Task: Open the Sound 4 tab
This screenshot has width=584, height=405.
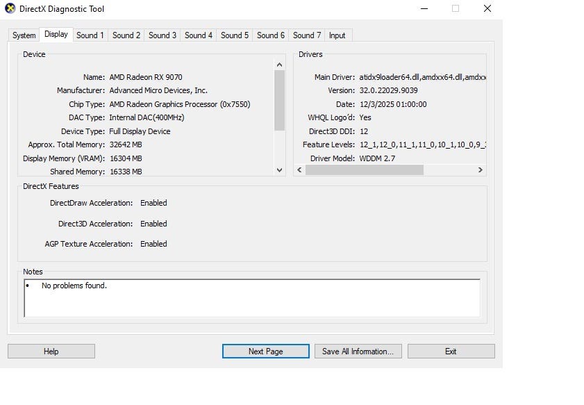Action: click(199, 35)
